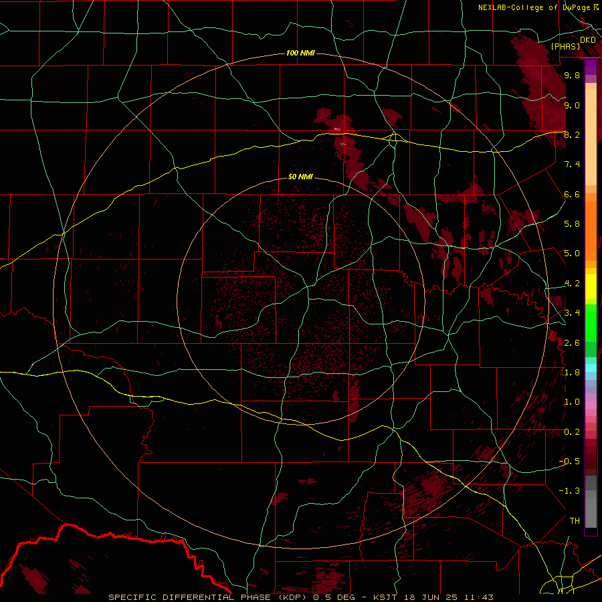
Task: Click the 50 NMI range ring label
Action: (300, 177)
